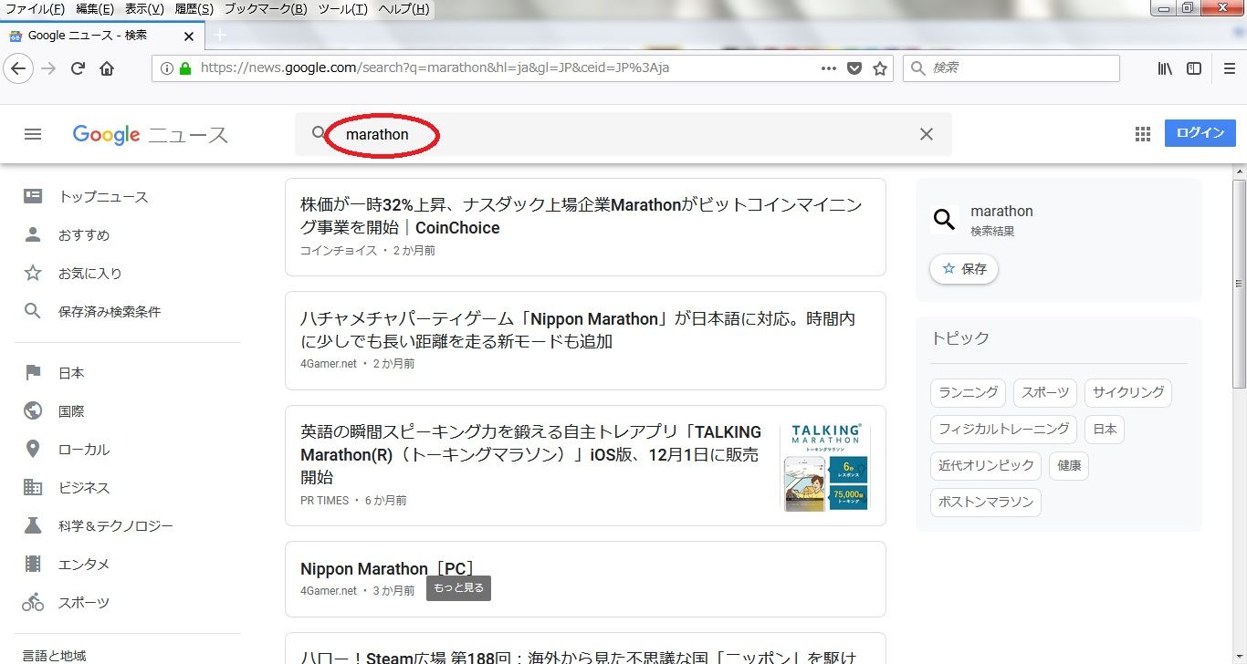Click the Firefox 検索 search box
The image size is (1247, 664).
tap(1011, 68)
